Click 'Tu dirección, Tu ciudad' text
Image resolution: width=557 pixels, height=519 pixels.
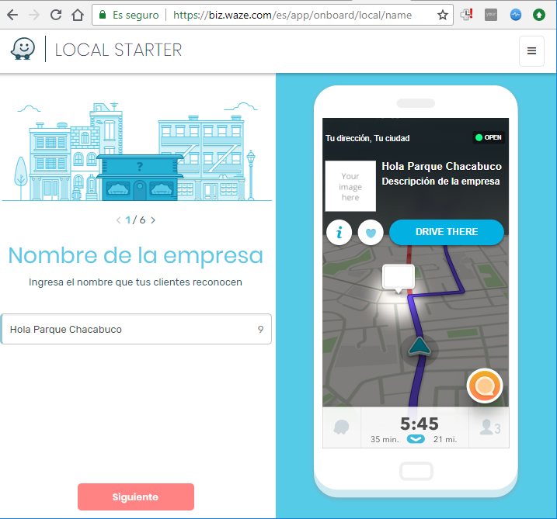(367, 138)
